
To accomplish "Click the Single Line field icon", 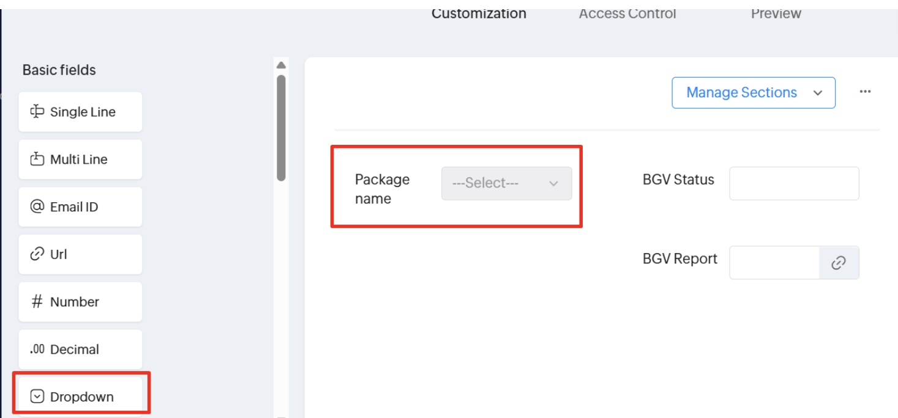I will tap(37, 112).
